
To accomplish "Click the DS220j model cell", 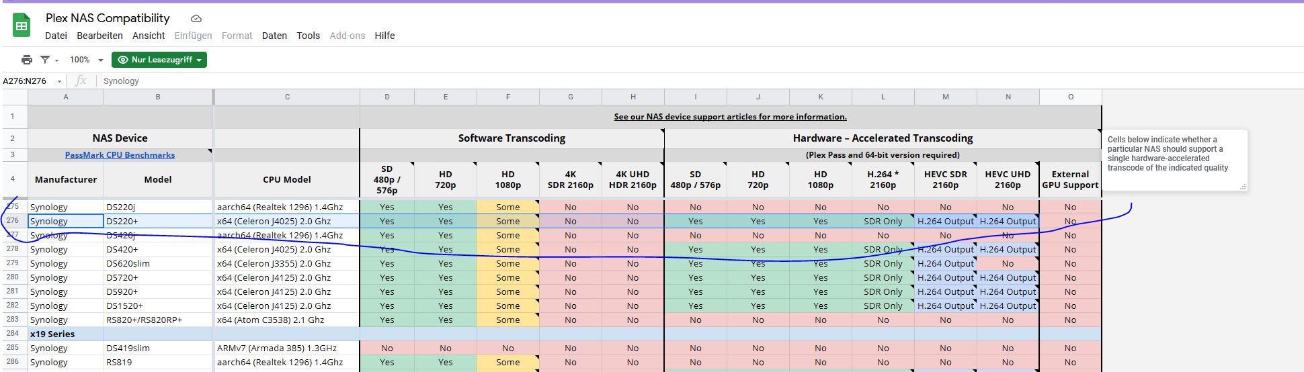I will coord(158,207).
